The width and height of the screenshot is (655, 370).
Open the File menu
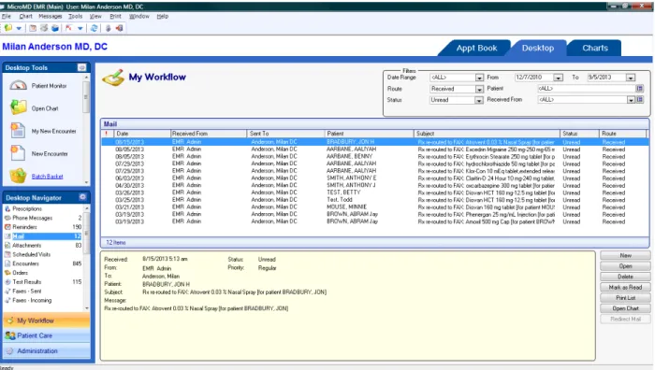click(x=7, y=16)
